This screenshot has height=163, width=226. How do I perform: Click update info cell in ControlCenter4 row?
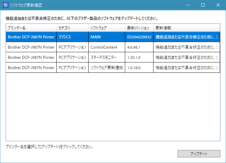coord(187,47)
